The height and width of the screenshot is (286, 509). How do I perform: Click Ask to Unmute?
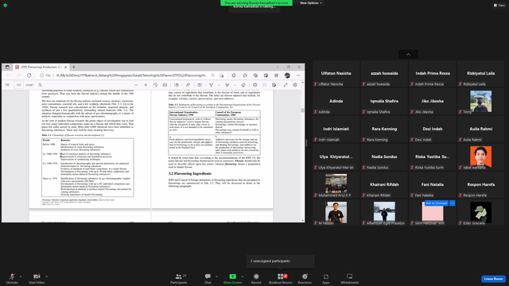pyautogui.click(x=437, y=203)
